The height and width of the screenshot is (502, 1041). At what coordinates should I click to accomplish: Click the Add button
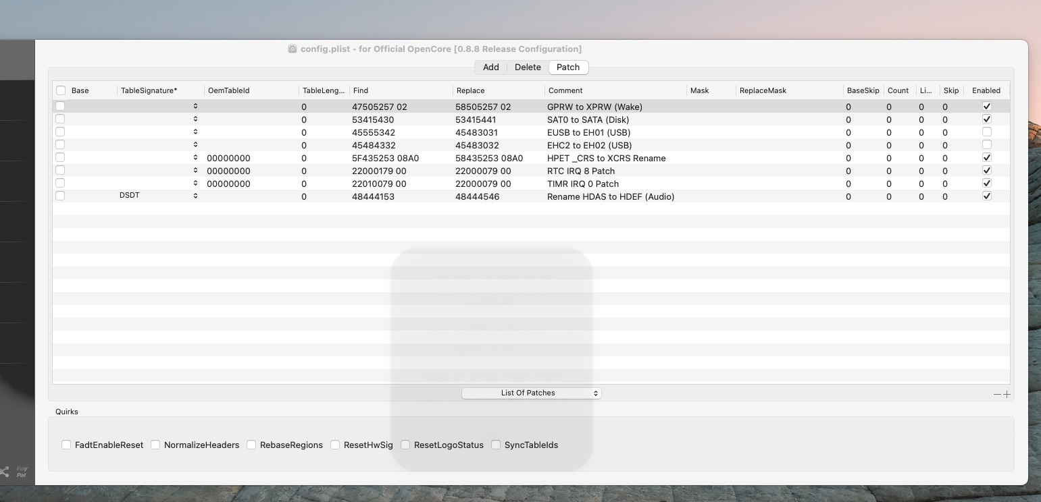490,67
